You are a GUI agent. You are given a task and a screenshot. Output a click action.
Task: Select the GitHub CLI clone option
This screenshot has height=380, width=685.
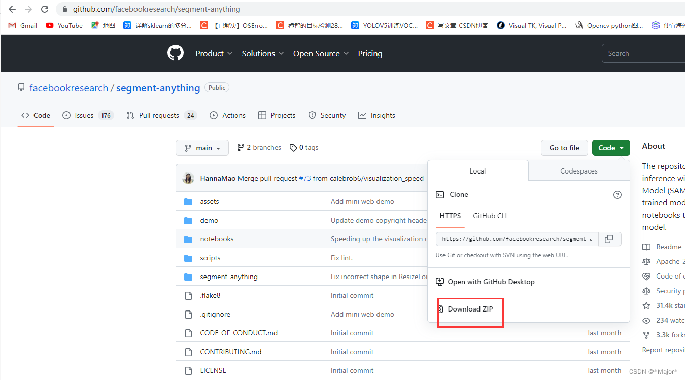point(490,216)
